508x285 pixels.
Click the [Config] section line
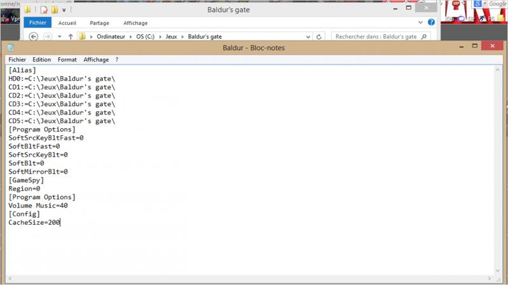coord(24,214)
